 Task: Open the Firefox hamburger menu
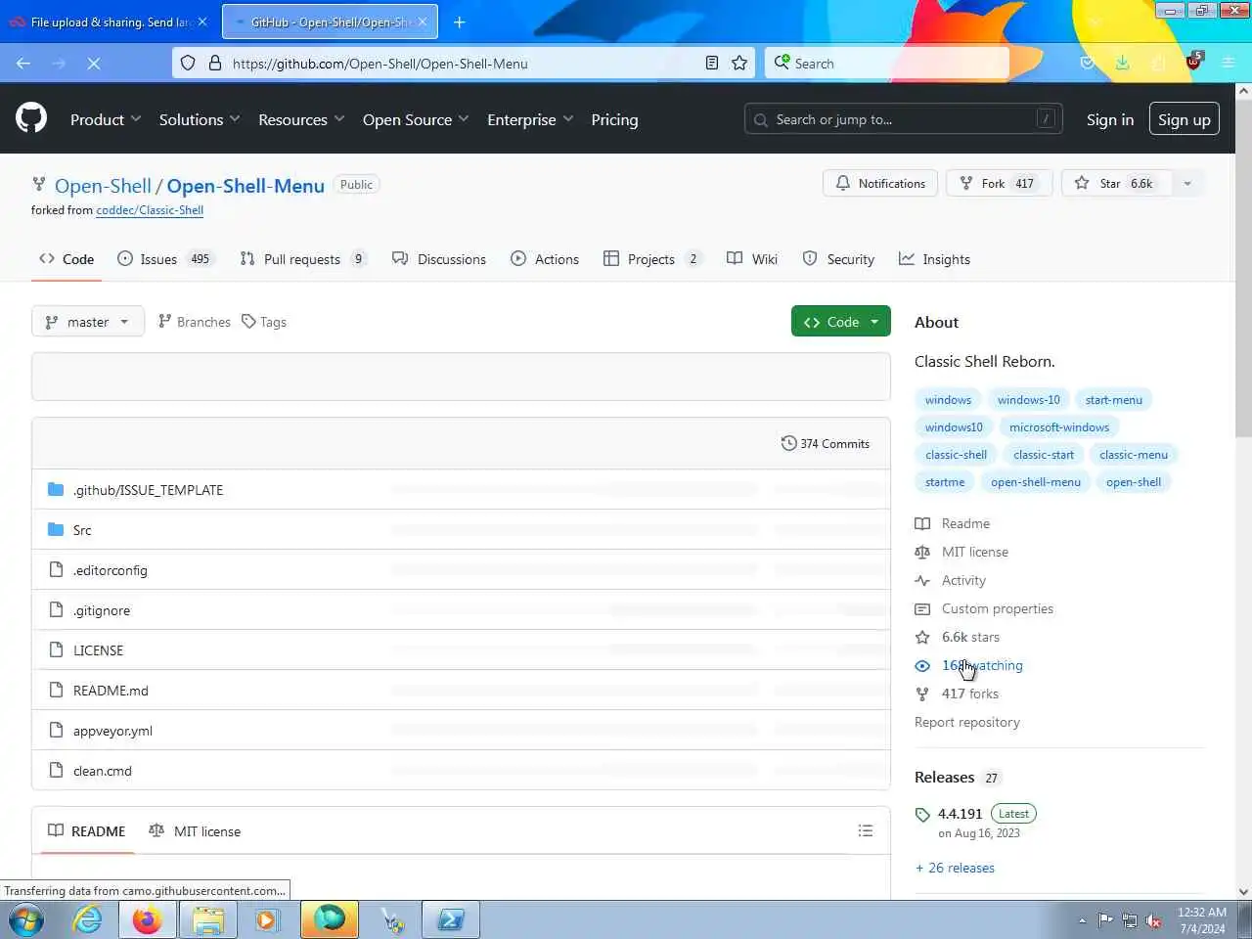[x=1229, y=63]
